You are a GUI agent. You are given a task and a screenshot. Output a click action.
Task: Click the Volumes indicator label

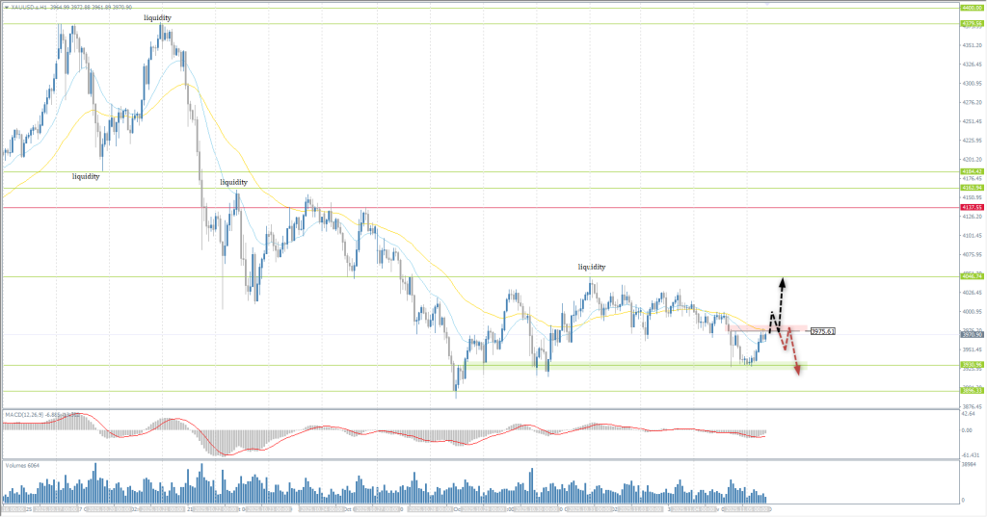click(x=23, y=465)
